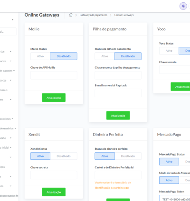Open the sidebar item ending in 'menus'
Image resolution: width=190 pixels, height=201 pixels.
click(x=4, y=90)
